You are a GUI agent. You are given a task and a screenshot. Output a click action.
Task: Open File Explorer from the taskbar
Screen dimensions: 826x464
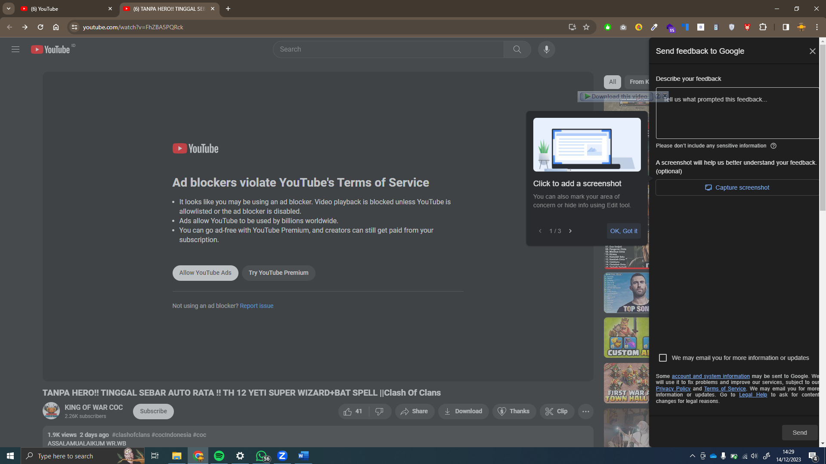coord(177,456)
